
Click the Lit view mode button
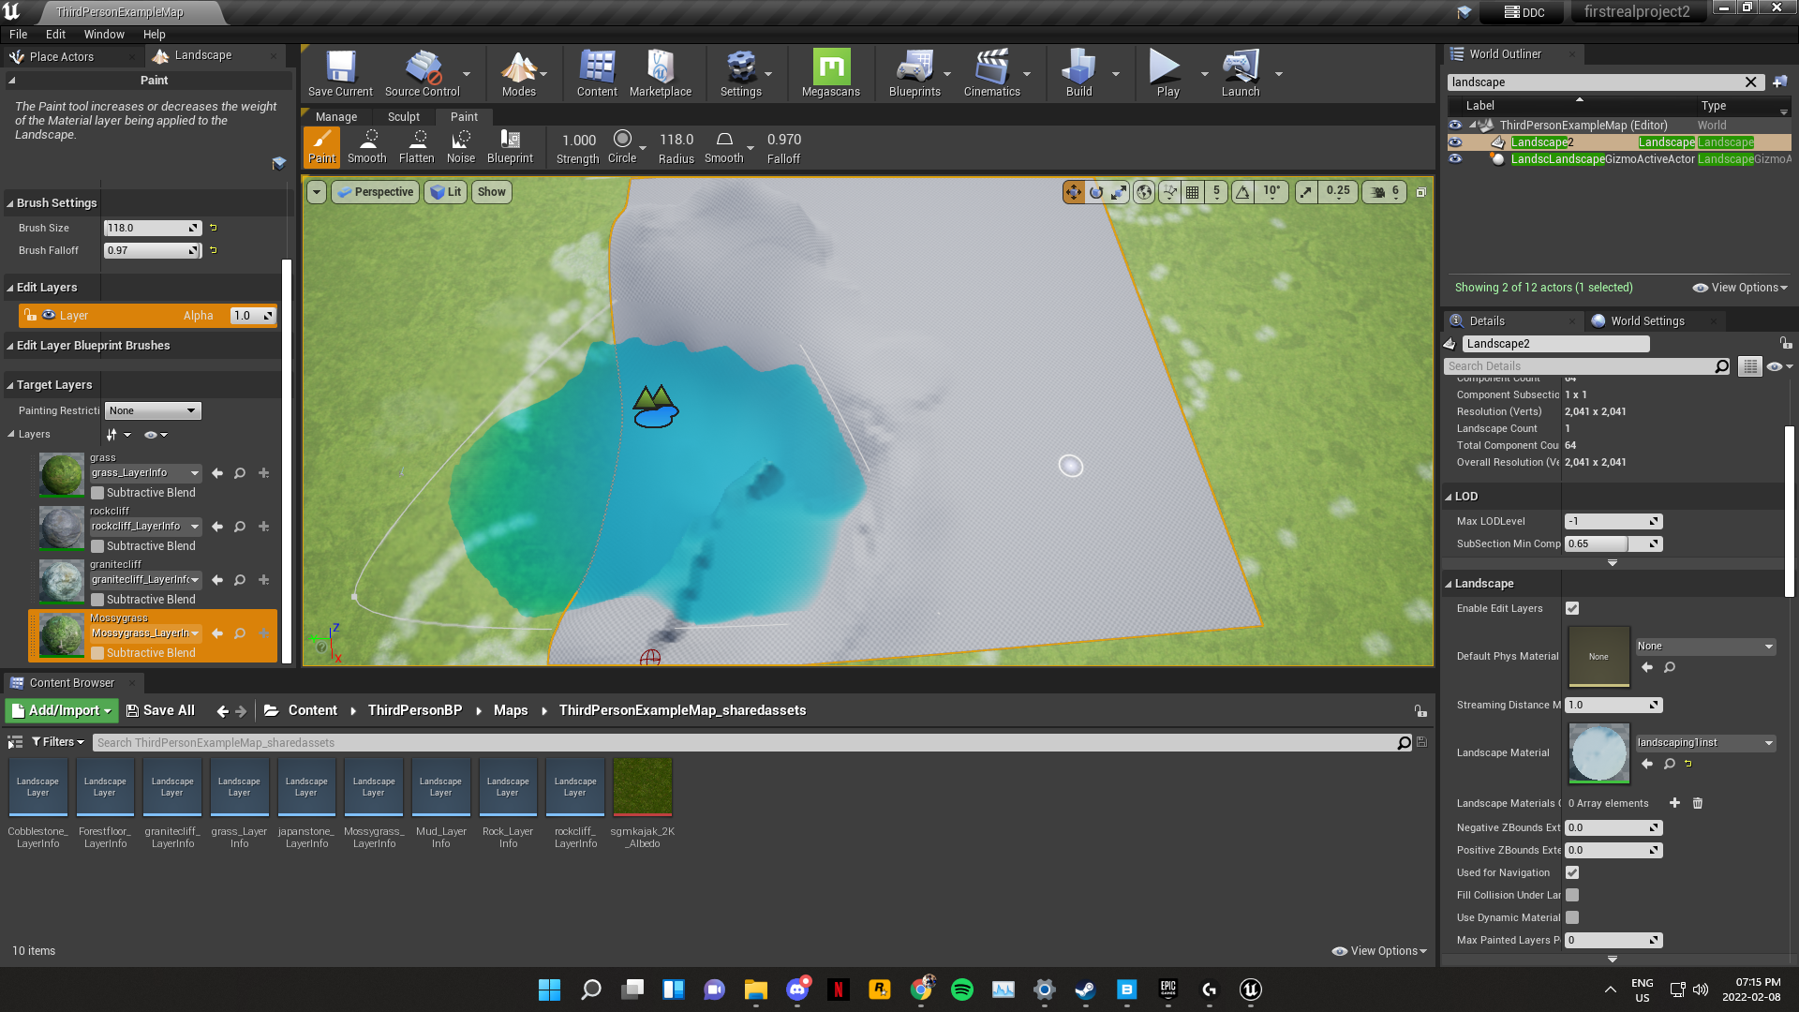pyautogui.click(x=445, y=192)
